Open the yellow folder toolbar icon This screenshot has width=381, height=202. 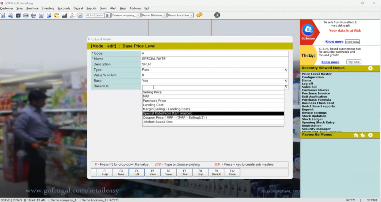[57, 15]
